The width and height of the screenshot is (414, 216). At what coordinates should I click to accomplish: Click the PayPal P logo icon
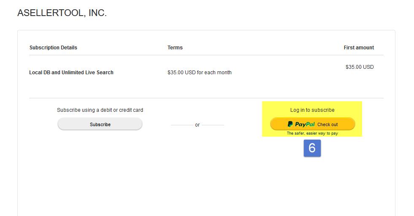pyautogui.click(x=290, y=124)
